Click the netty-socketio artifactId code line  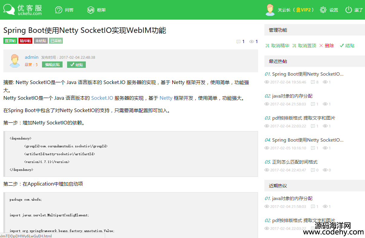(59, 154)
